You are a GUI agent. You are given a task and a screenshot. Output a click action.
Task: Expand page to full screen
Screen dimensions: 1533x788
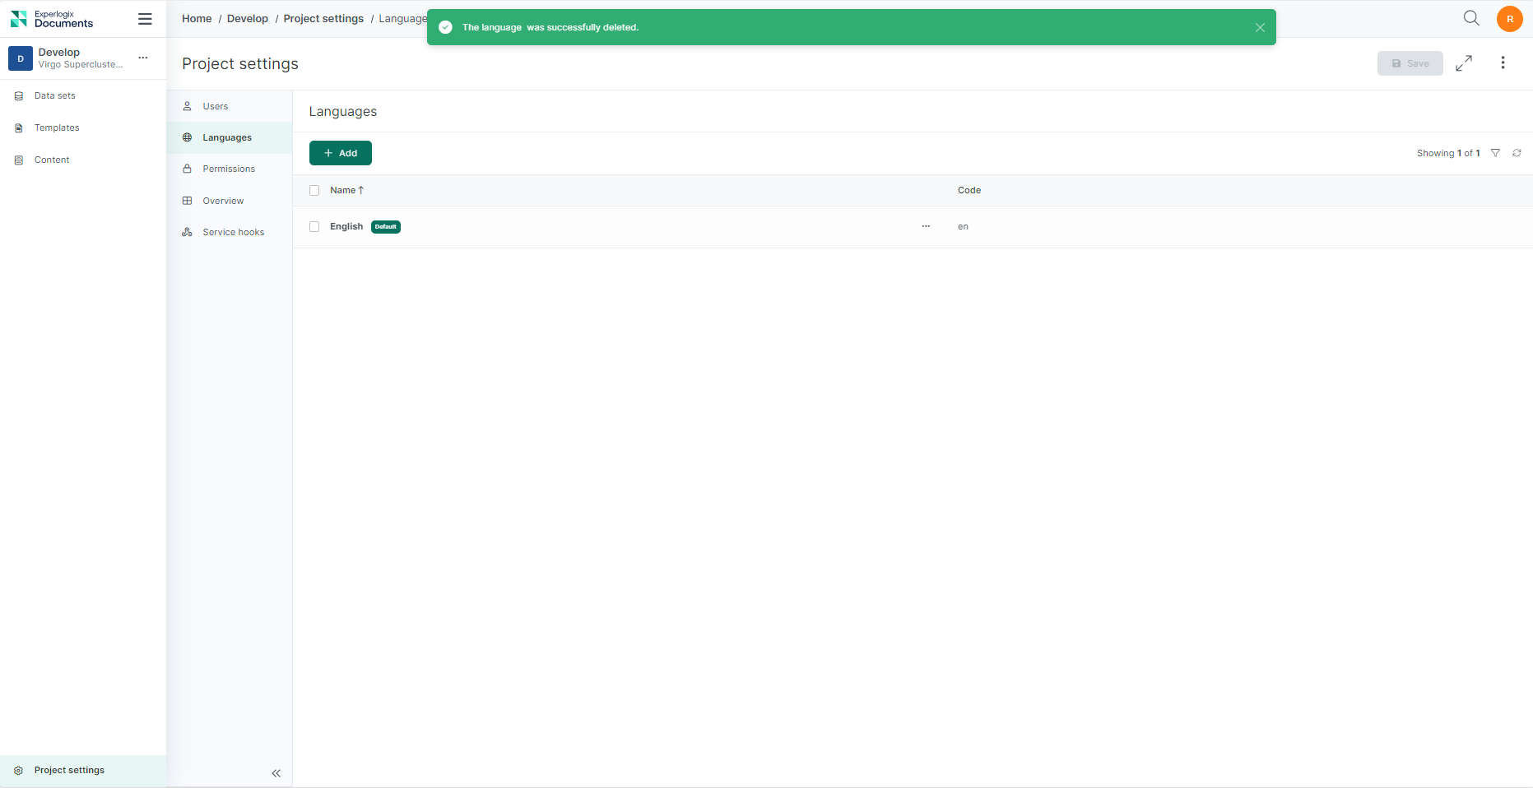(1464, 63)
